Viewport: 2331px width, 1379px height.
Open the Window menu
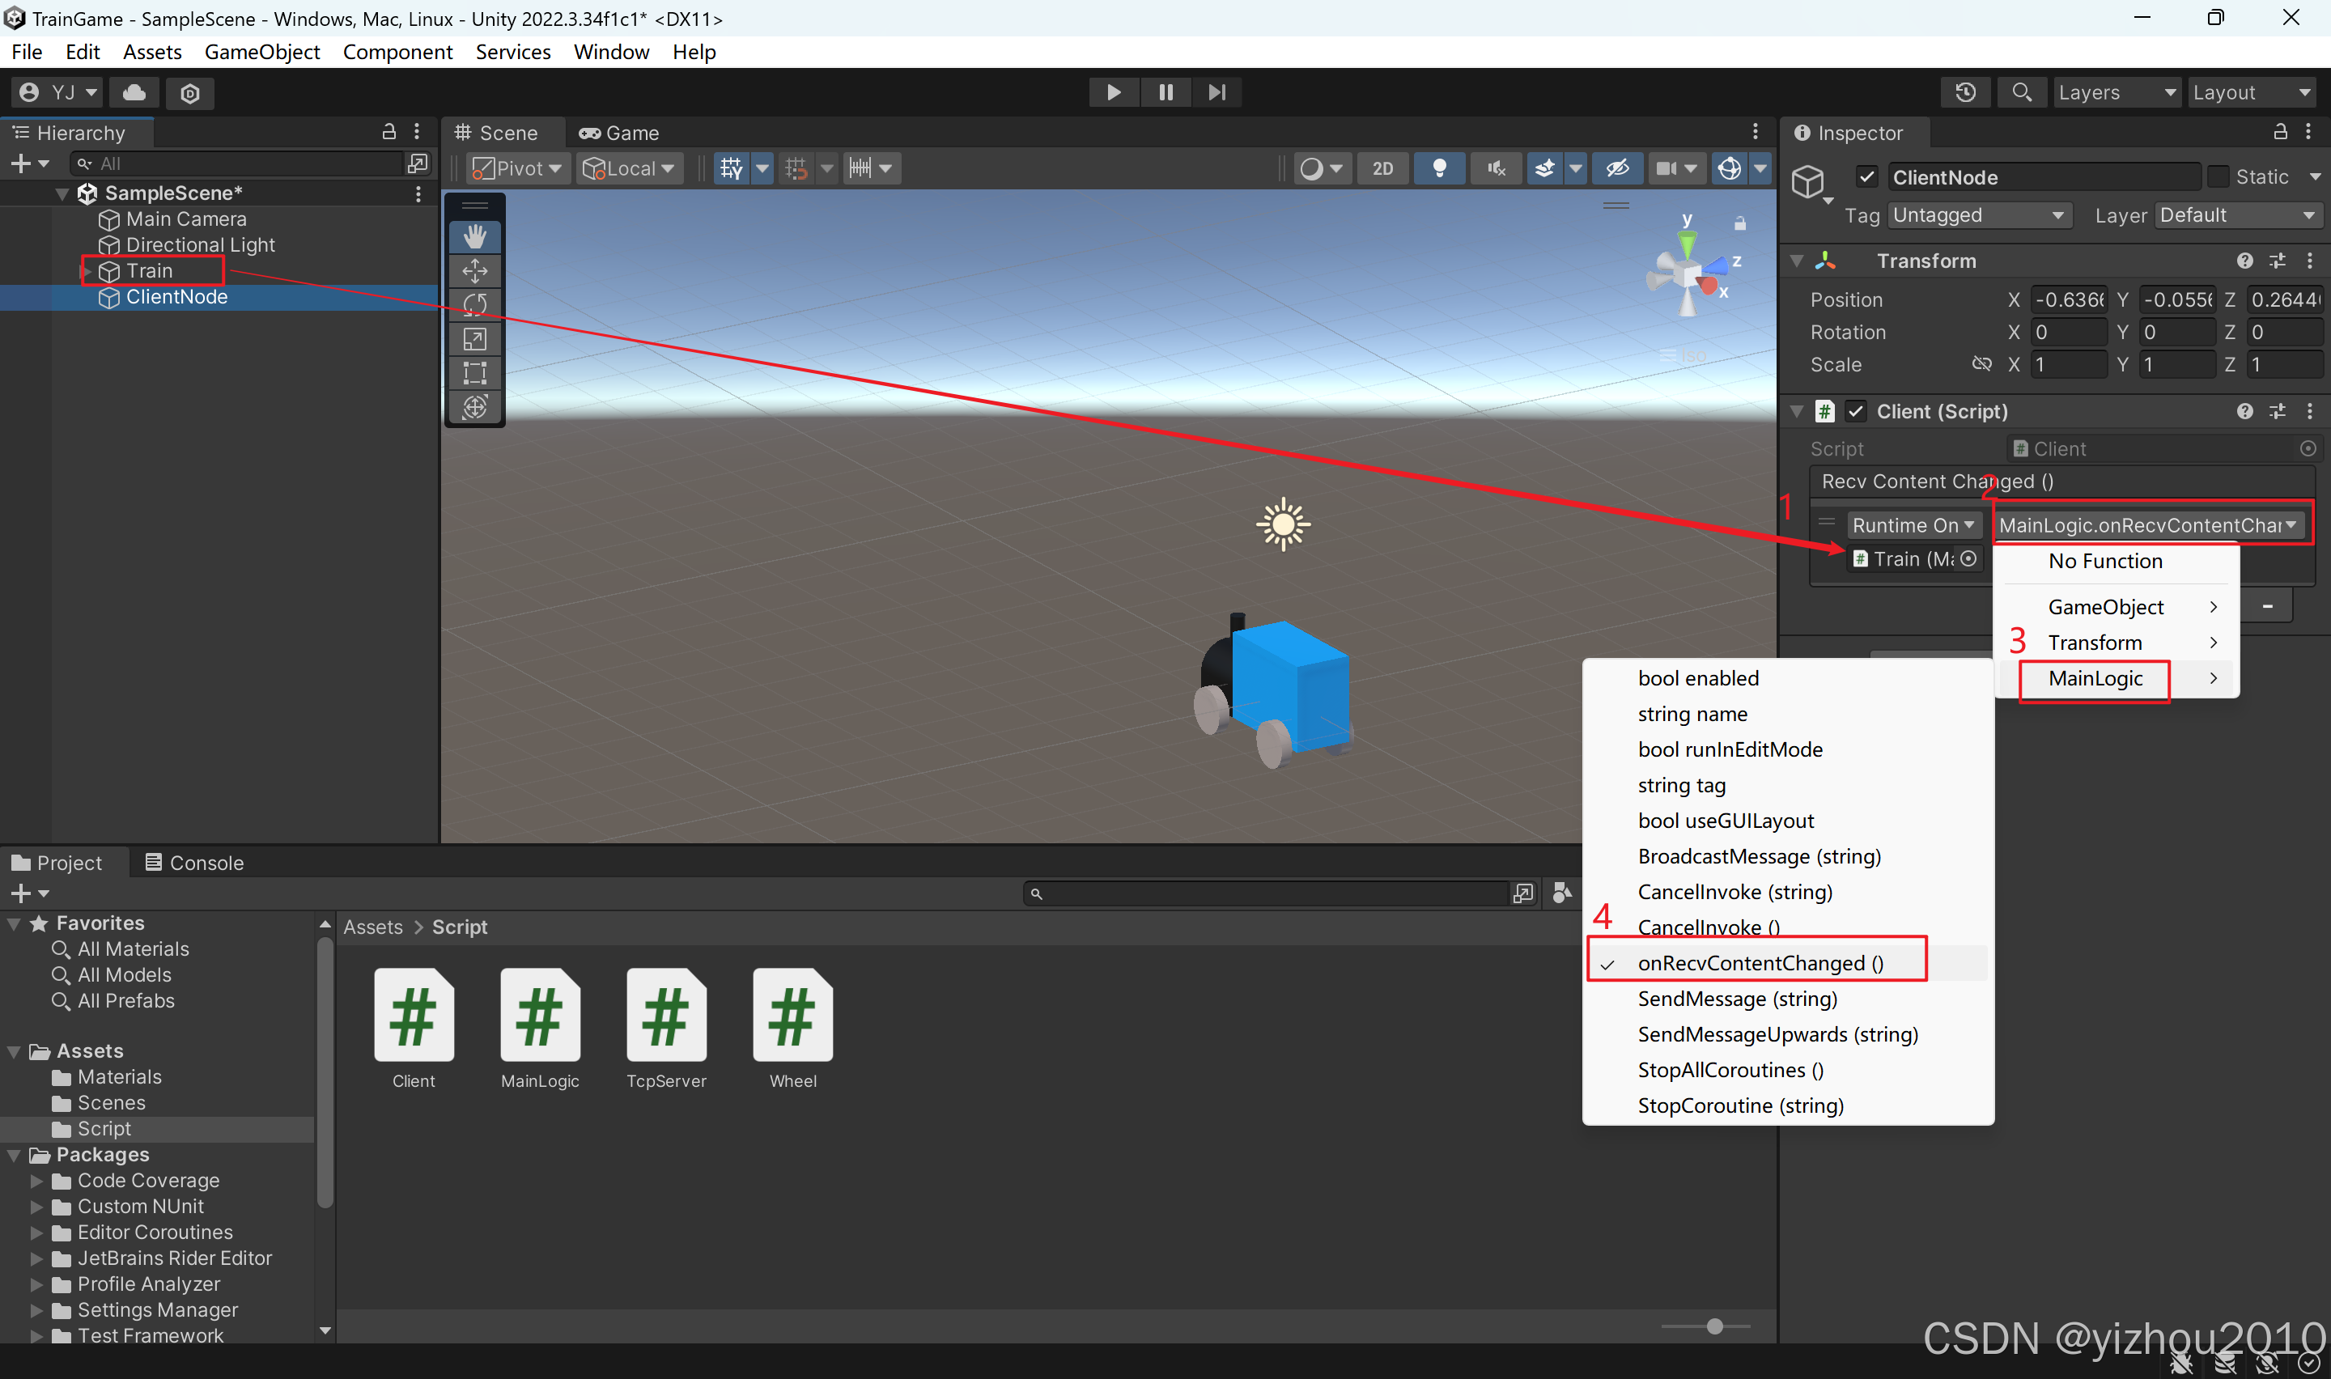[611, 52]
